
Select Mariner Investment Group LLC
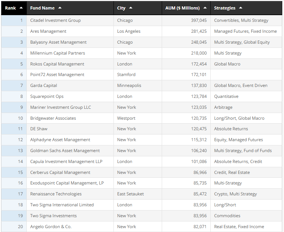61,107
